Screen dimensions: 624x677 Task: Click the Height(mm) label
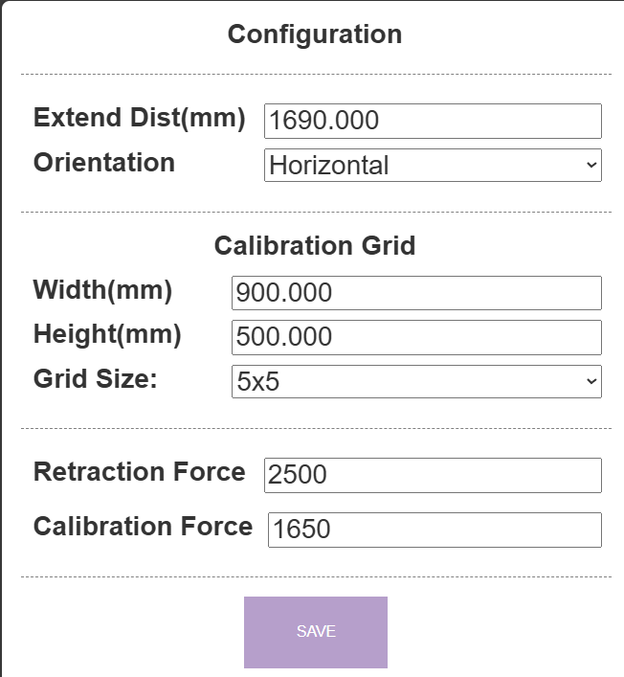click(107, 335)
